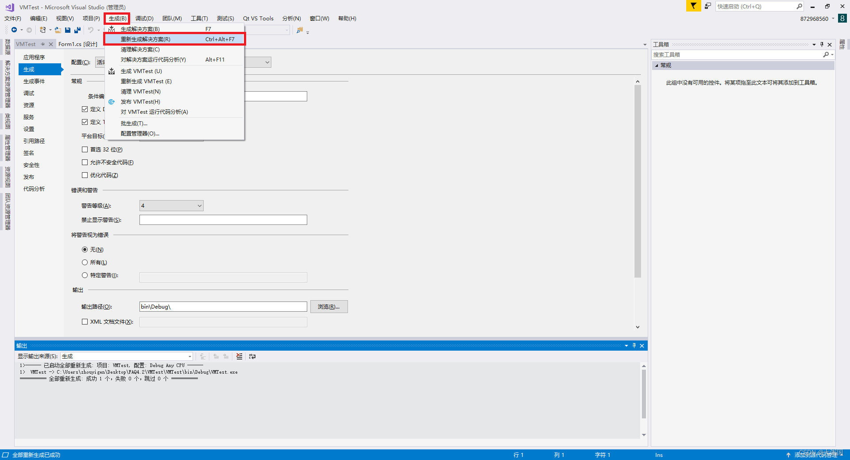The height and width of the screenshot is (460, 850).
Task: Open 配置管理器(O)... menu item
Action: [174, 134]
